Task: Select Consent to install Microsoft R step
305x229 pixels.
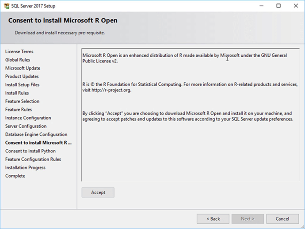Action: tap(38, 143)
